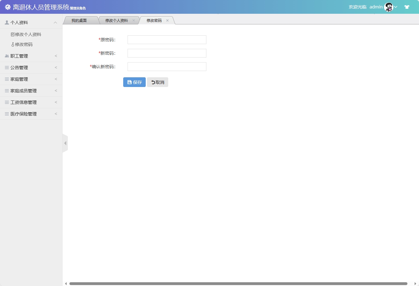Switch to the 我的桌面 tab

(x=79, y=21)
